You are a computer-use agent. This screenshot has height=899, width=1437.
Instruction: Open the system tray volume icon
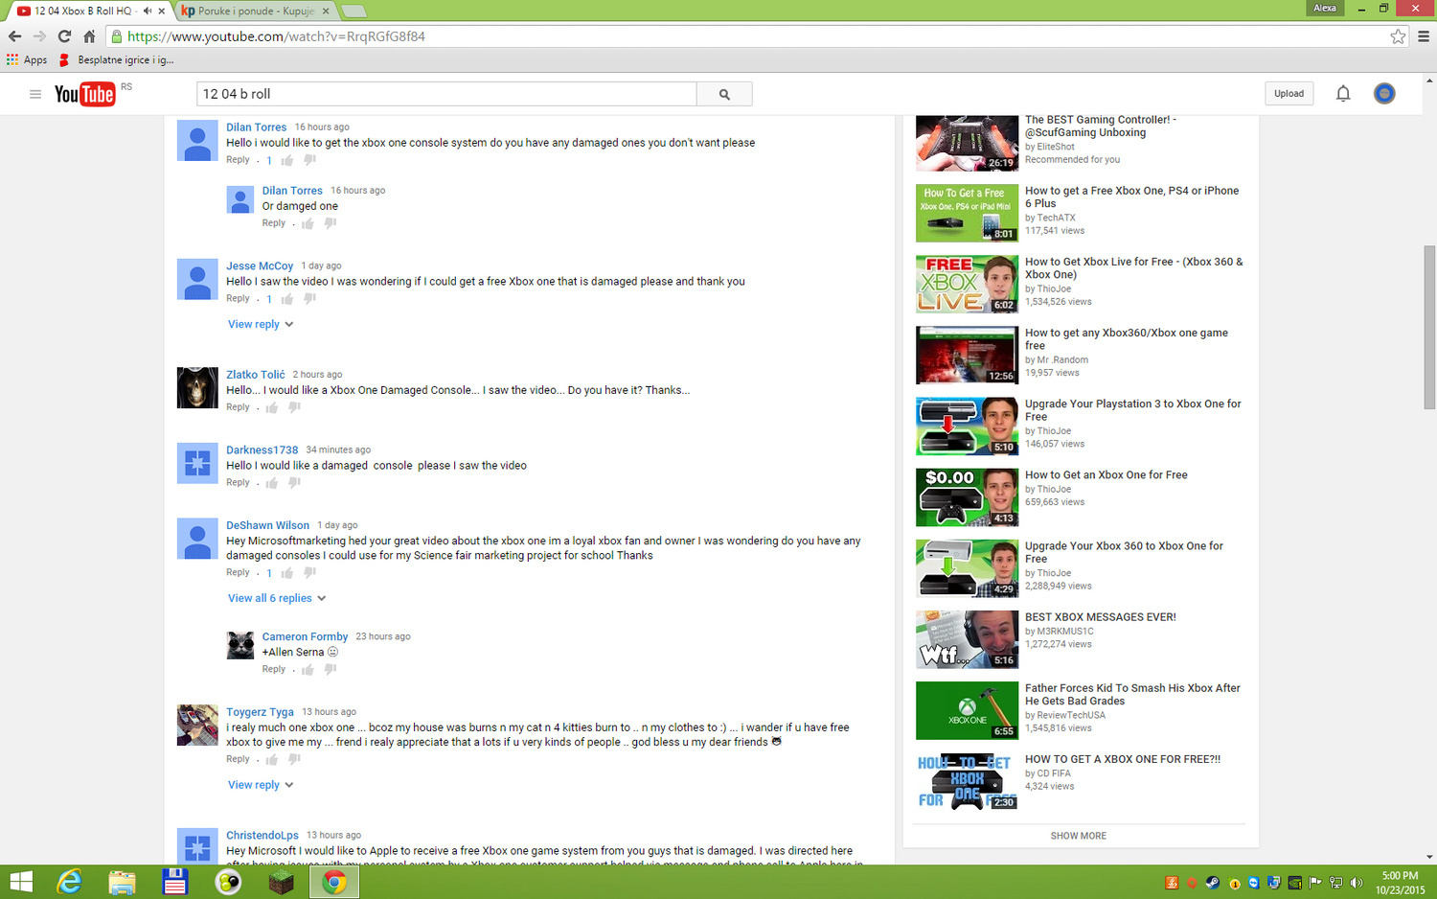pos(1356,883)
